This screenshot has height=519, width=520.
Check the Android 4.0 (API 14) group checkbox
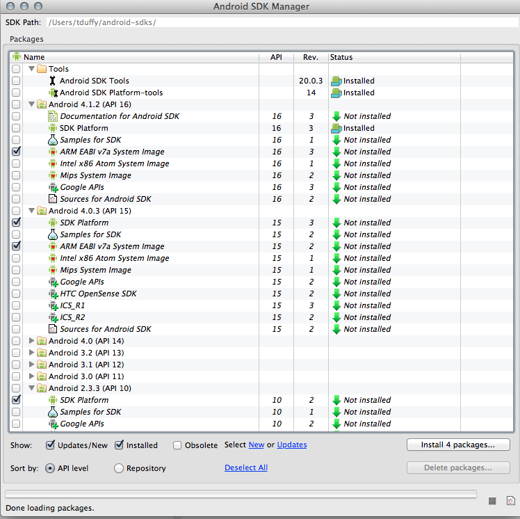point(16,341)
